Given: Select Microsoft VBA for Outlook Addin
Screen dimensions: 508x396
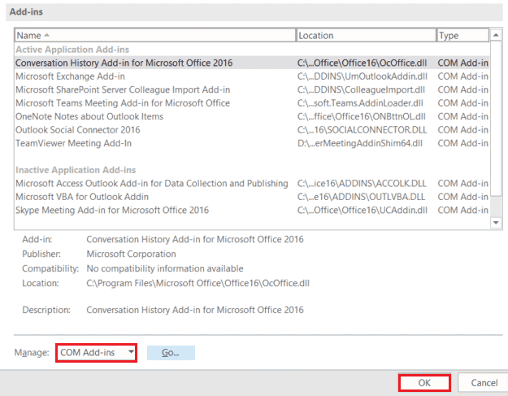Looking at the screenshot, I should pyautogui.click(x=252, y=197).
